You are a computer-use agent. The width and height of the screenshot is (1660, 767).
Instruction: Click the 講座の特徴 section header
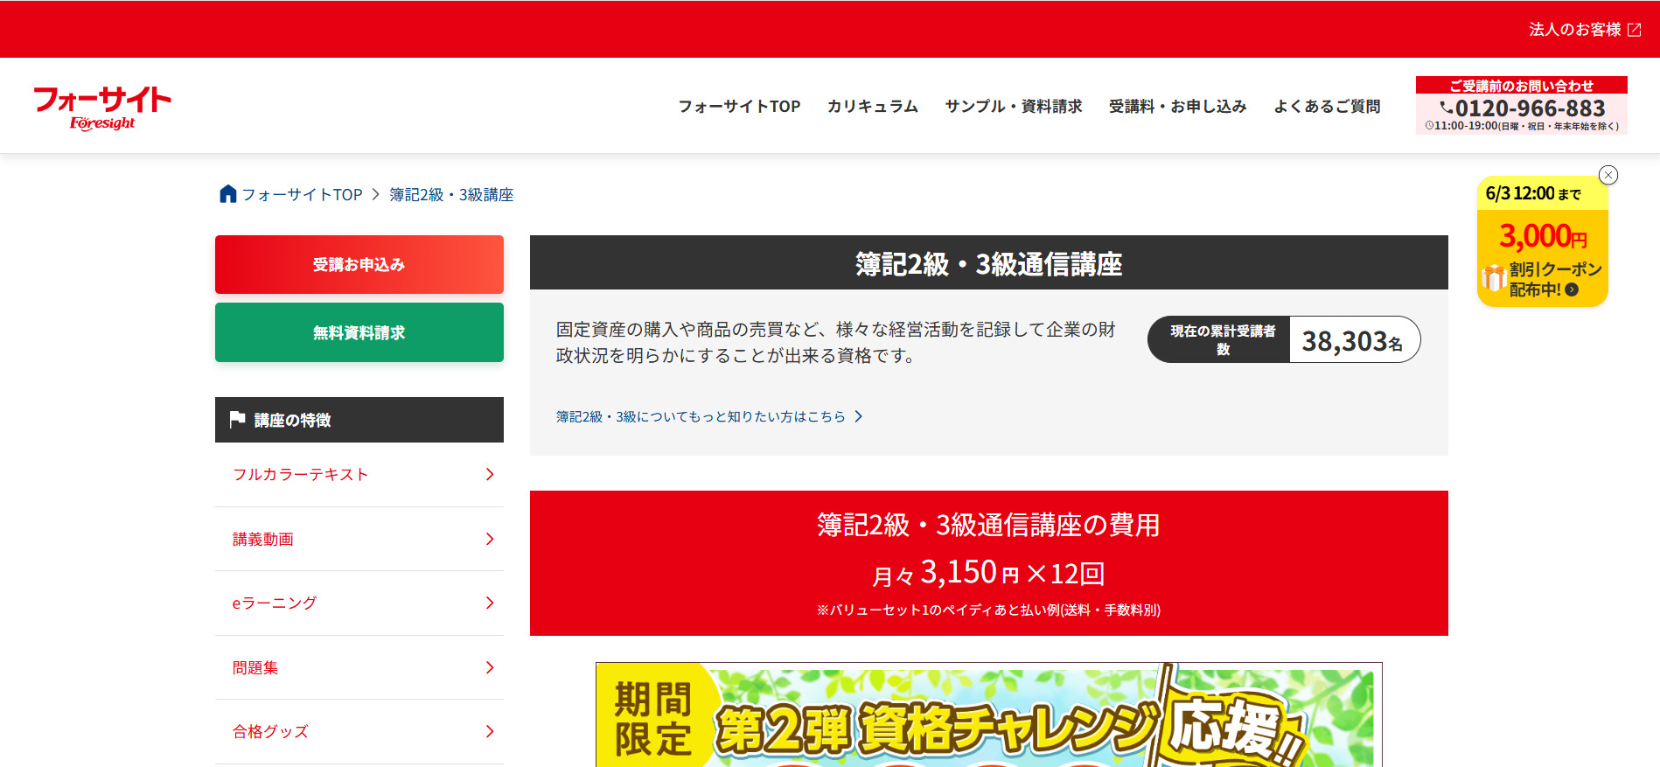pos(359,420)
